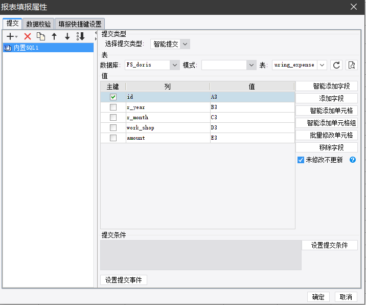Click the blue help question mark icon
Screen dimensions: 366x305
pyautogui.click(x=353, y=160)
